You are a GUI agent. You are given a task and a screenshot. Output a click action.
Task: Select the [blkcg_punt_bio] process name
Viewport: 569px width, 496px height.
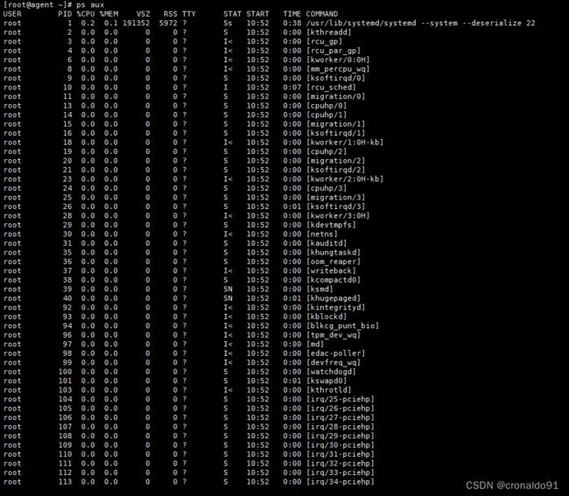coord(342,326)
